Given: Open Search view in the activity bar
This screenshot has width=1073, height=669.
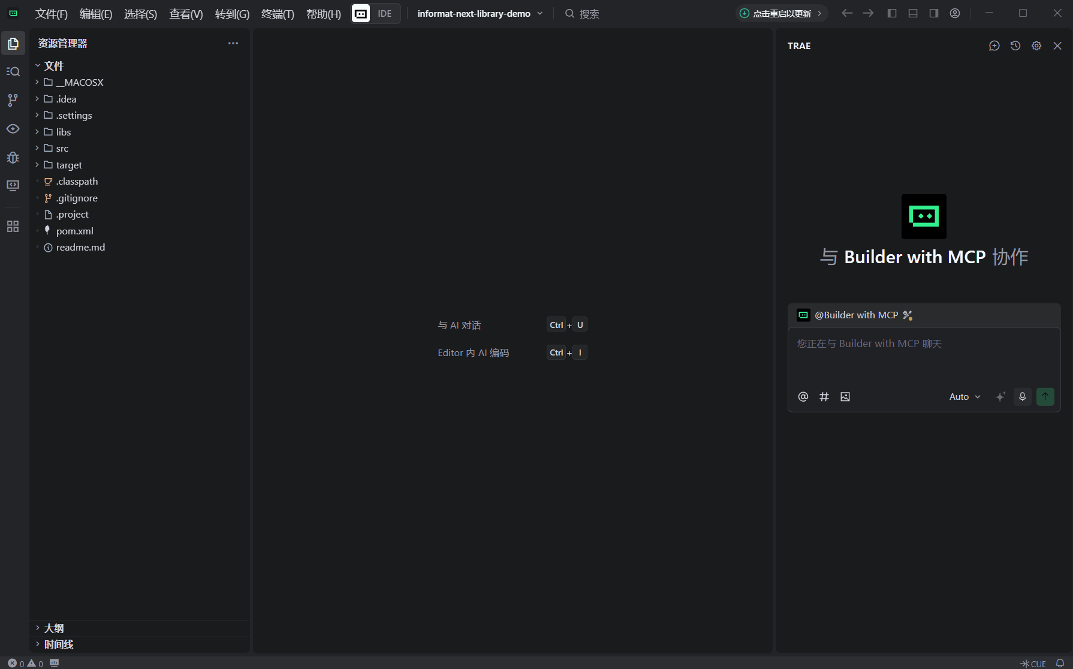Looking at the screenshot, I should pos(13,71).
